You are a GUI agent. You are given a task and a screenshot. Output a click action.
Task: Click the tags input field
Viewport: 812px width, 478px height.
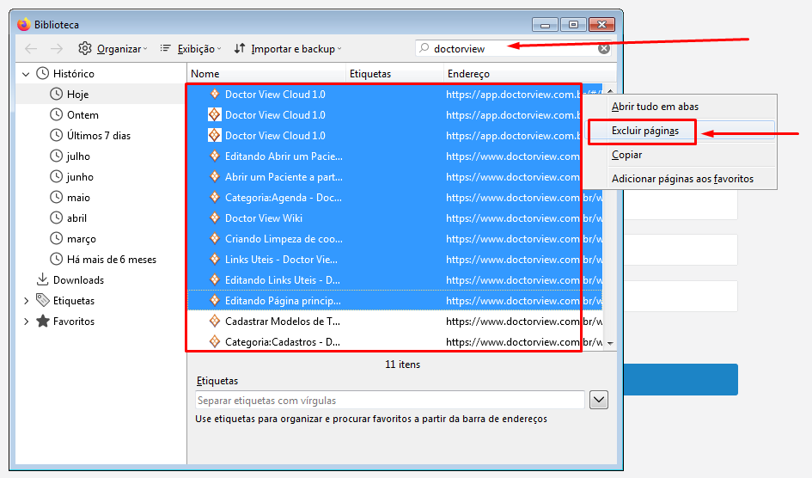click(x=389, y=400)
